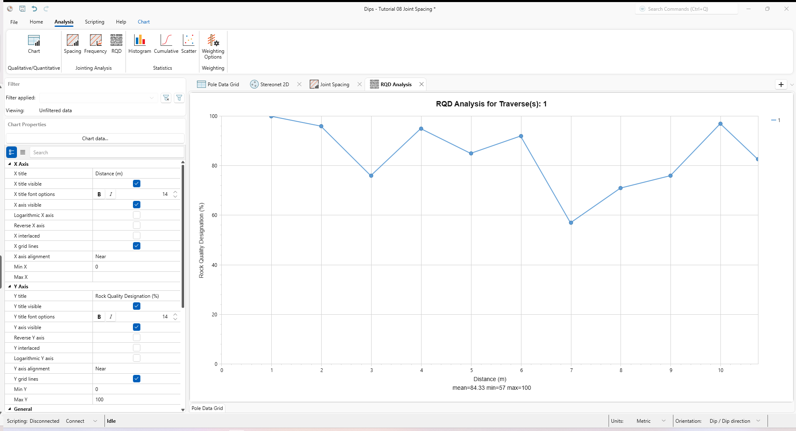Open the Units dropdown in the status bar
Image resolution: width=796 pixels, height=431 pixels.
(663, 421)
